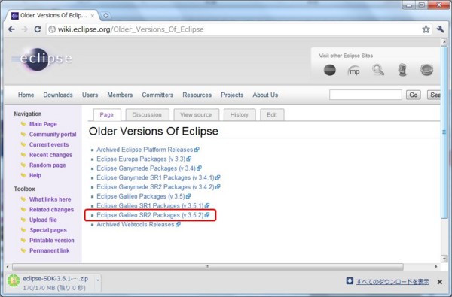Open What links here in Toolbox

click(x=50, y=199)
